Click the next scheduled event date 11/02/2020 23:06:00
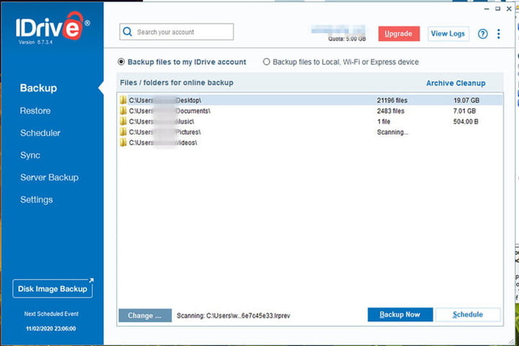519x346 pixels. pos(51,329)
